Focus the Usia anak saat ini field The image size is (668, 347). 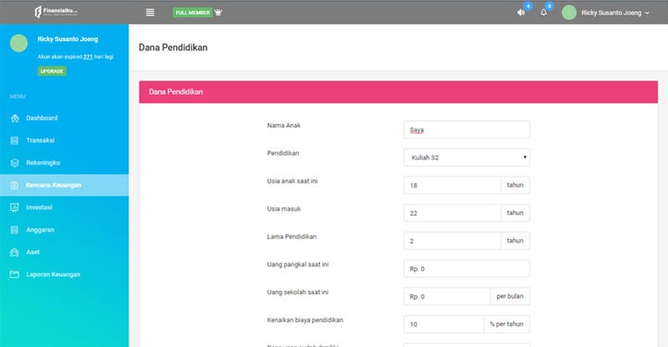pyautogui.click(x=452, y=185)
